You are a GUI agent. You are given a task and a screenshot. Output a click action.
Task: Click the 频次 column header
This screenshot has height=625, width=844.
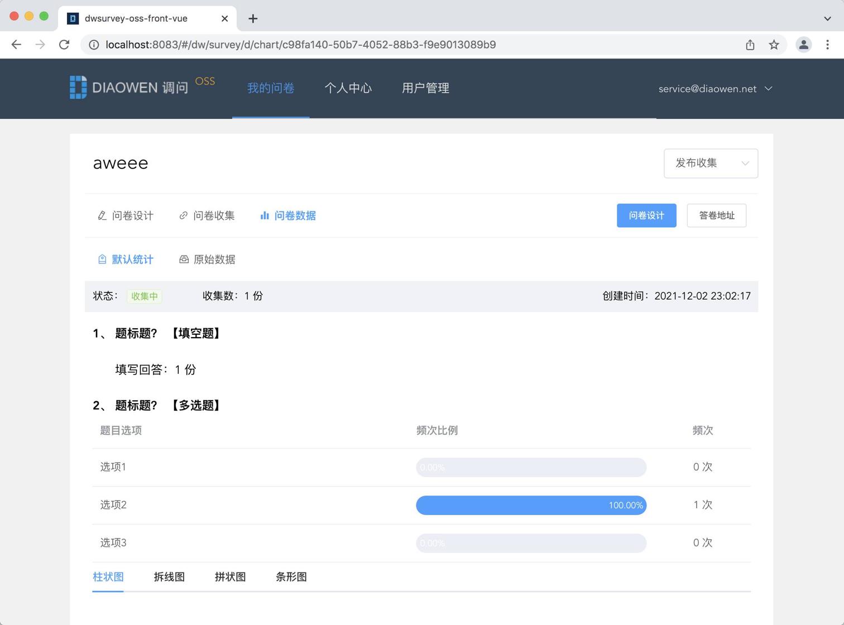[703, 431]
